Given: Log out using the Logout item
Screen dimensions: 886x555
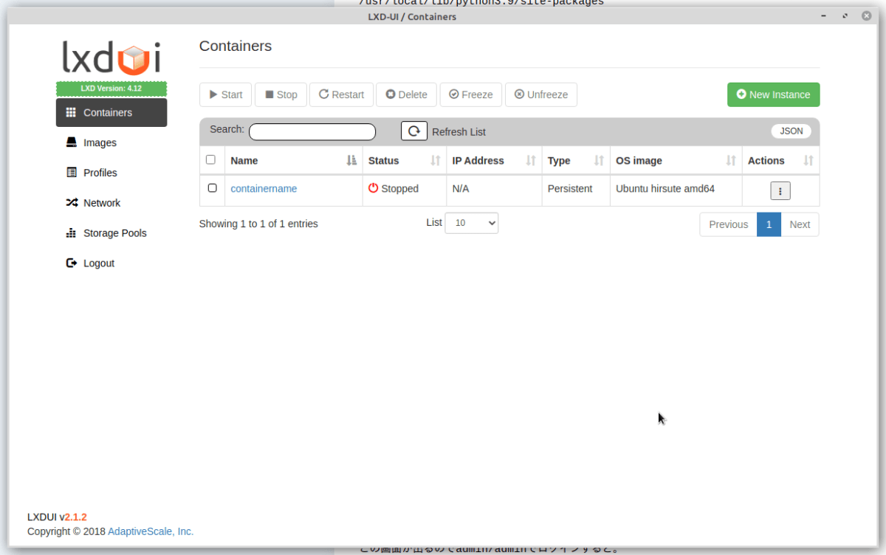Looking at the screenshot, I should [x=111, y=263].
